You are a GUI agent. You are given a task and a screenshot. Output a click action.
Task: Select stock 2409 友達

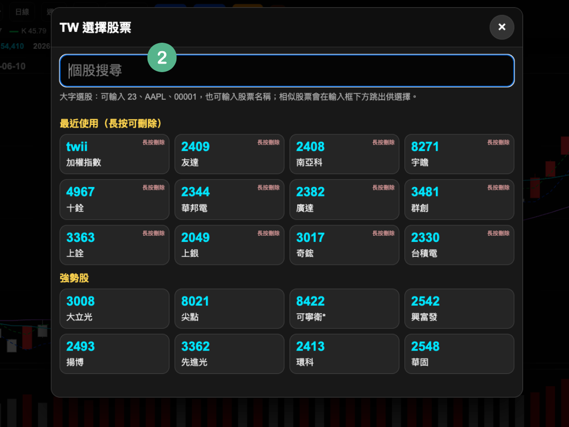point(229,154)
